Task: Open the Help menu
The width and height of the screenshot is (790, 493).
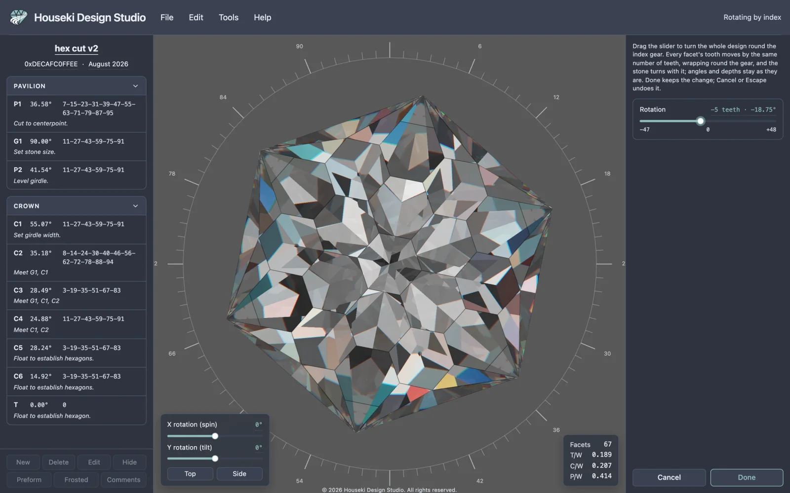Action: pos(263,17)
